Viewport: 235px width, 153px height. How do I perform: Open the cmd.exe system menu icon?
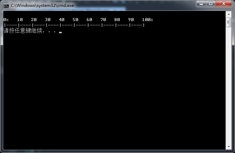6,6
